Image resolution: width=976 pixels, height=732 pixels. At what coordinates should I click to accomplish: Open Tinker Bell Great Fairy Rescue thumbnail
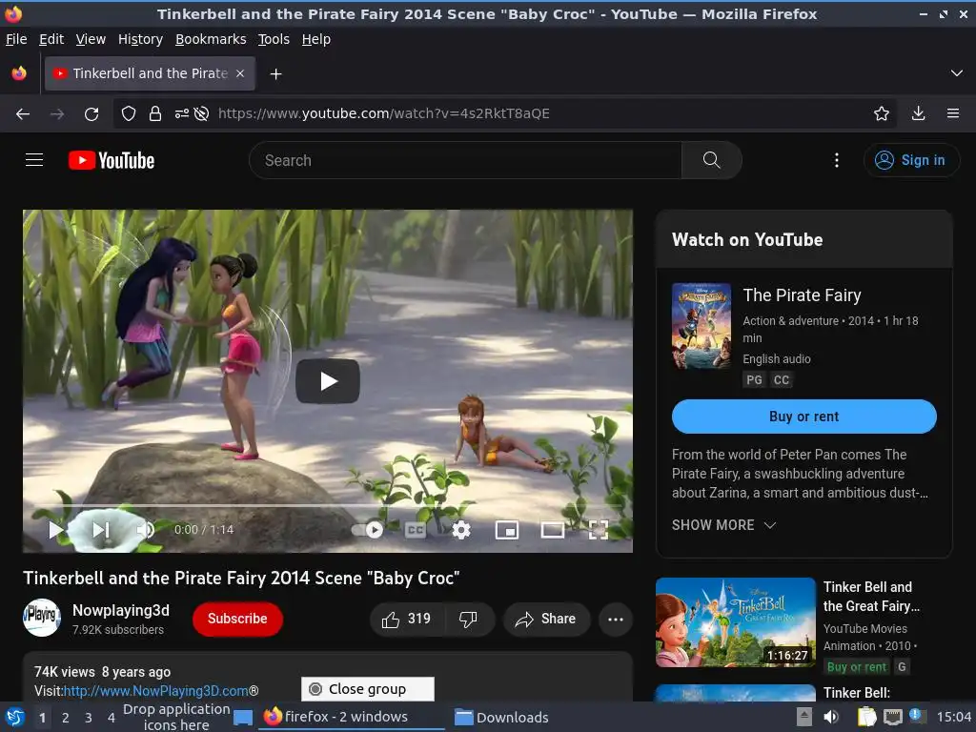[x=735, y=621]
